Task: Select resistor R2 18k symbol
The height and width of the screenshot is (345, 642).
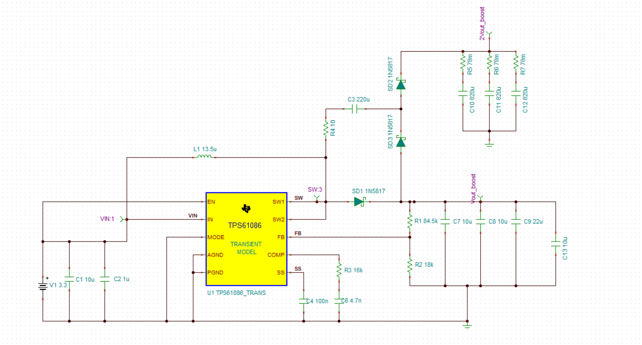Action: click(x=410, y=265)
